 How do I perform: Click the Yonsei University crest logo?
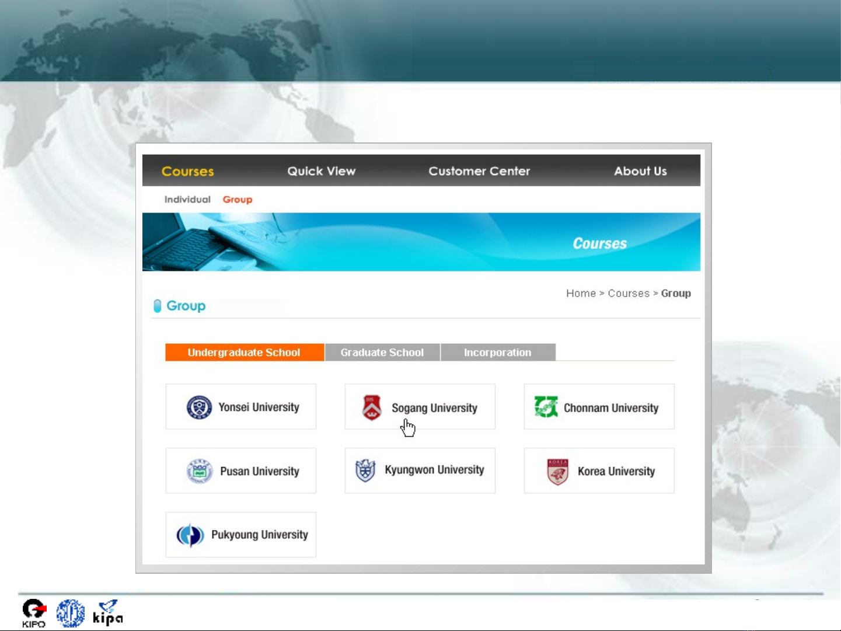point(199,407)
